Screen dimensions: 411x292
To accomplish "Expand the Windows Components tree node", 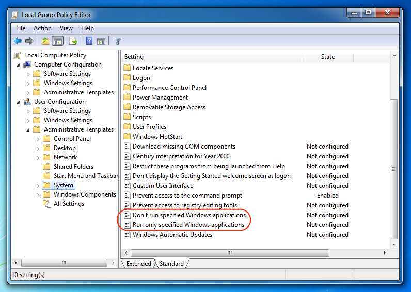I will click(x=38, y=195).
